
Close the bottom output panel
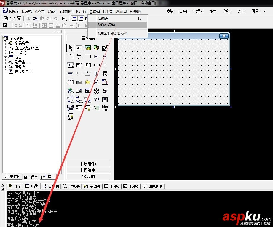[x=3, y=185]
